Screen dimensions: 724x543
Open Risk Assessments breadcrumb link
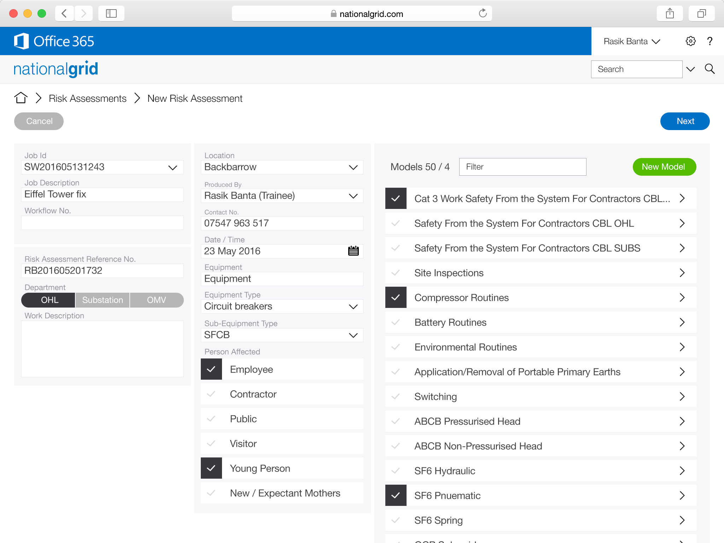point(87,98)
